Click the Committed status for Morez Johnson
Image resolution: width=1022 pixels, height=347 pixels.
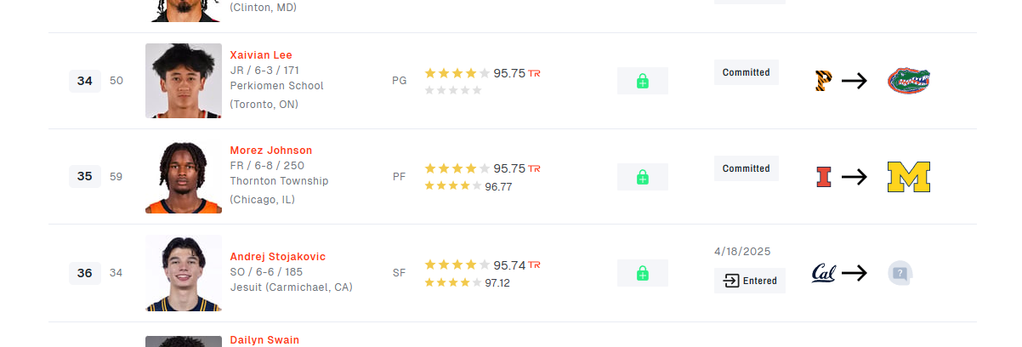click(x=746, y=168)
